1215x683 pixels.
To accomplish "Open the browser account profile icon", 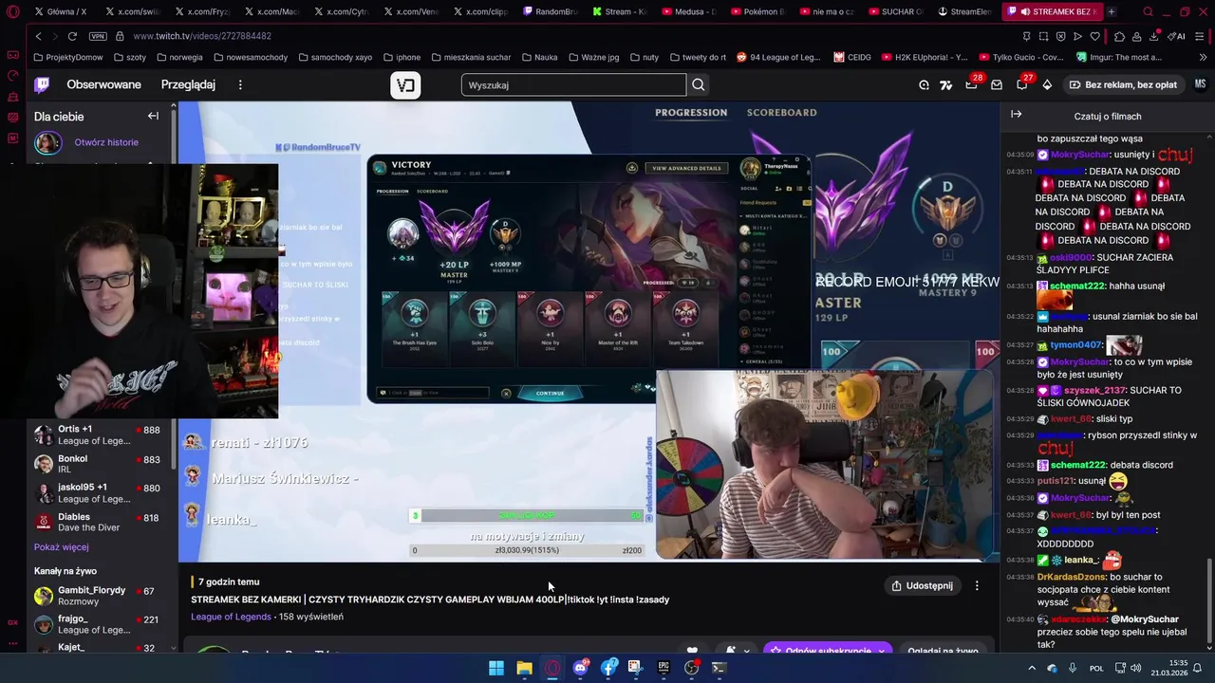I will click(x=1137, y=36).
